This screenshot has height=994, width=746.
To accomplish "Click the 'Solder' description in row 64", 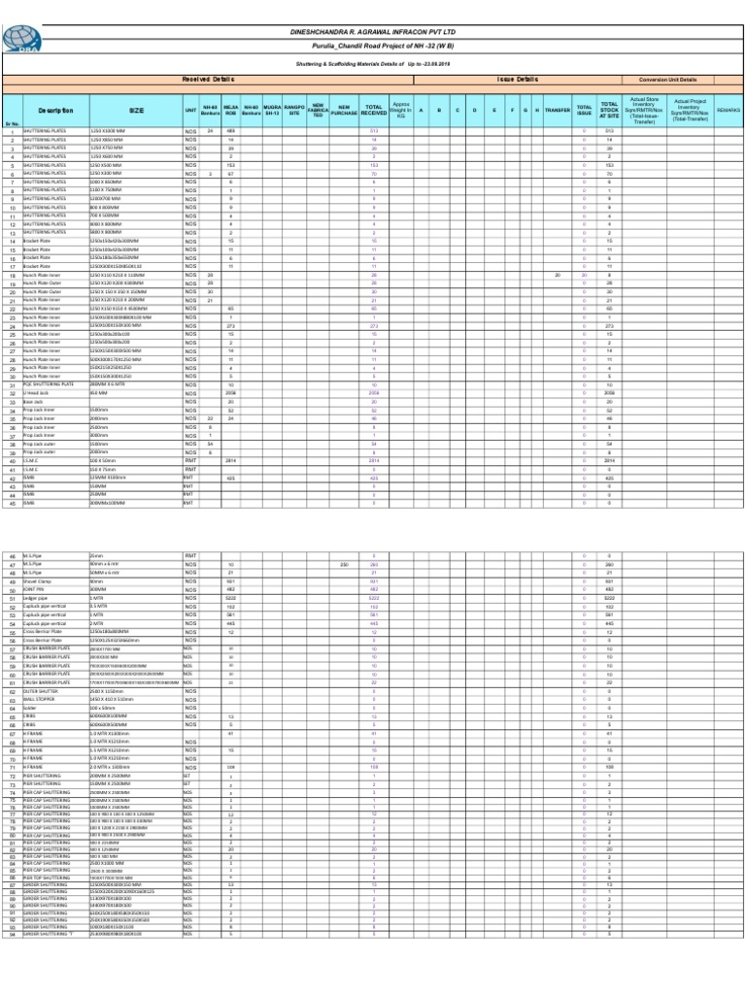I will tap(55, 708).
